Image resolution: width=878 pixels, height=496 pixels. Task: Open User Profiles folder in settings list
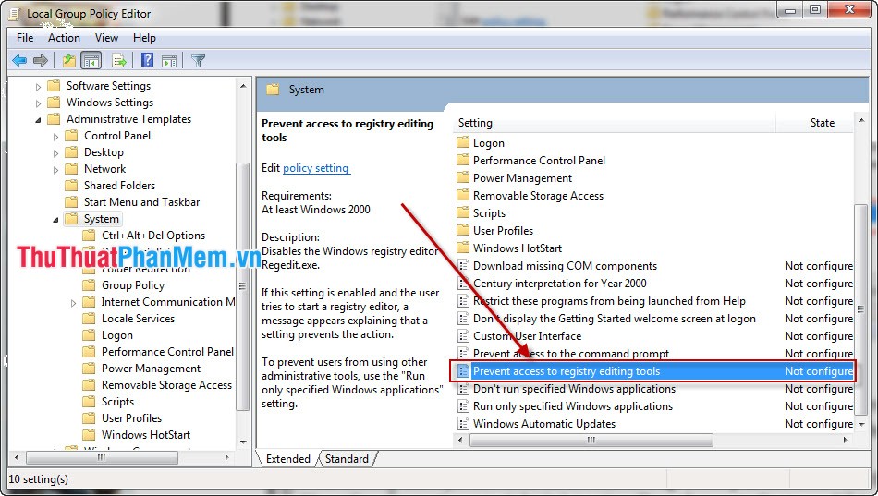(x=503, y=230)
